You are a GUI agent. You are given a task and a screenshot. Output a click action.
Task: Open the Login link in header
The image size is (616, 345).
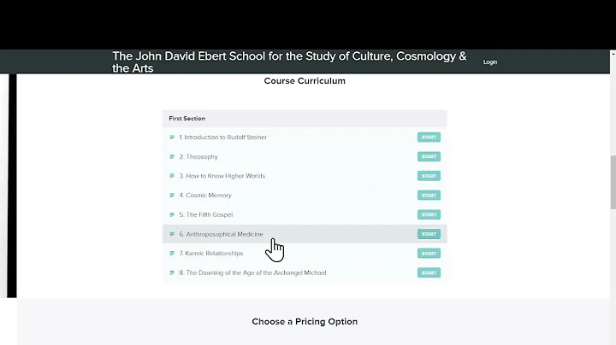pos(490,62)
